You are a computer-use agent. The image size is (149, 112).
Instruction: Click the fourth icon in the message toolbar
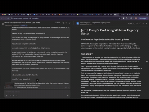(x=17, y=96)
